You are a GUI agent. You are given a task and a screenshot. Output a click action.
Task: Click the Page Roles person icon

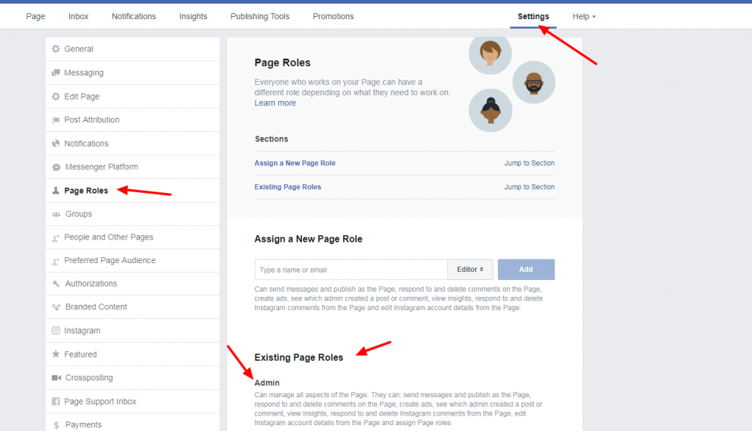click(56, 190)
